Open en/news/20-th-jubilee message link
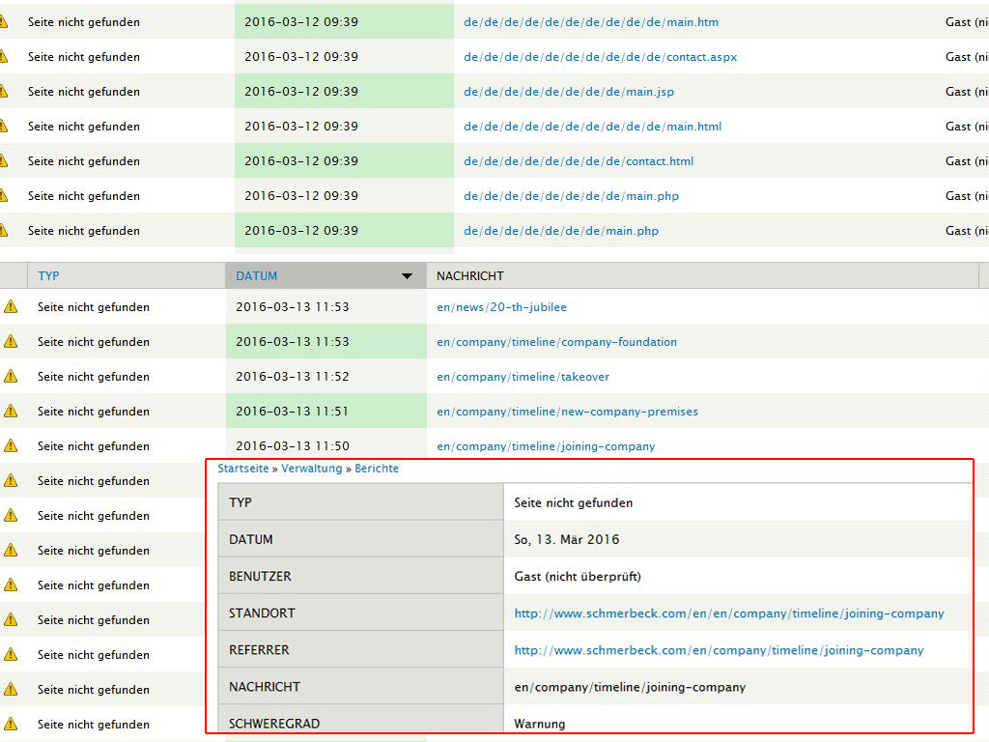This screenshot has width=989, height=742. coord(501,307)
